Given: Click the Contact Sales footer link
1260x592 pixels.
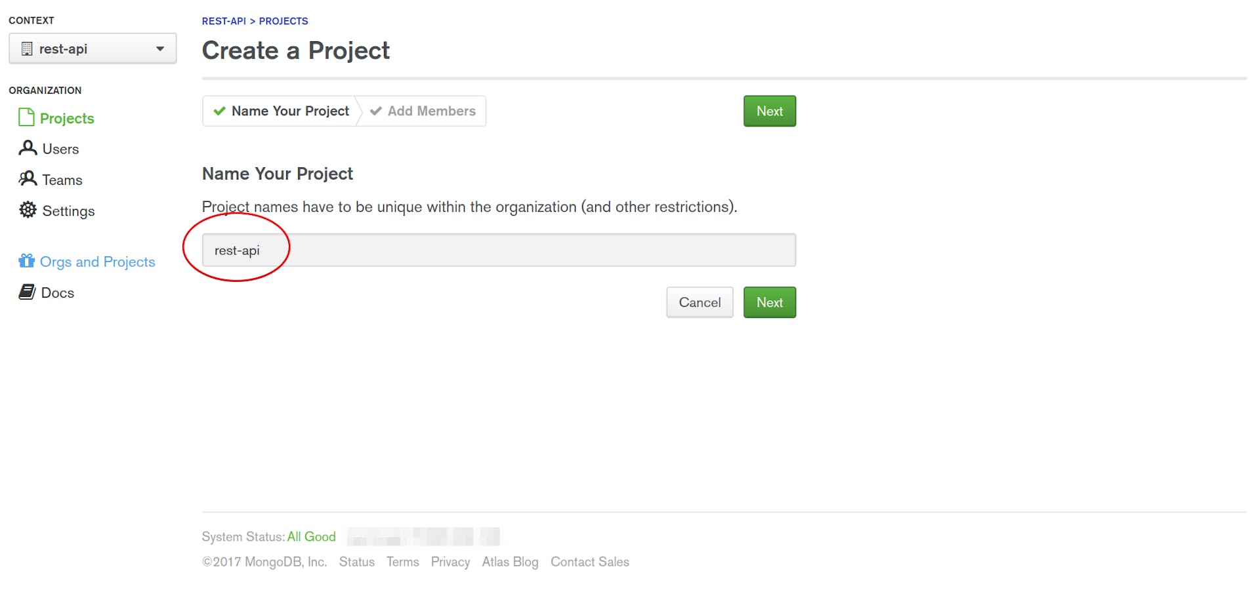Looking at the screenshot, I should [589, 561].
